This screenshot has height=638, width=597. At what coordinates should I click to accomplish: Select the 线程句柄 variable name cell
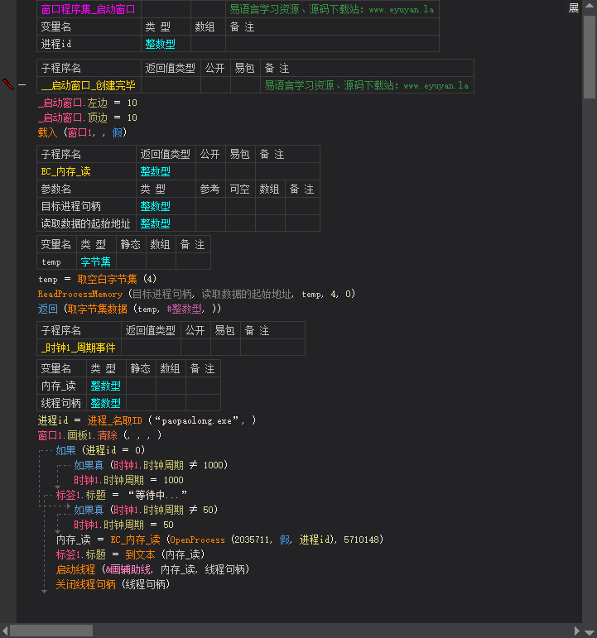(61, 403)
